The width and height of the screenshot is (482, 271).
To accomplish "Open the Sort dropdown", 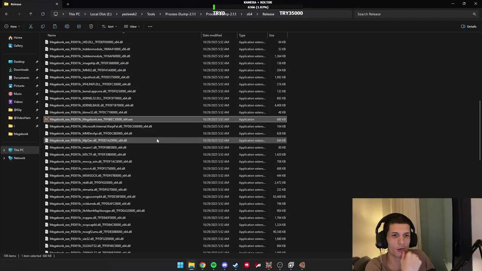I will point(109,26).
